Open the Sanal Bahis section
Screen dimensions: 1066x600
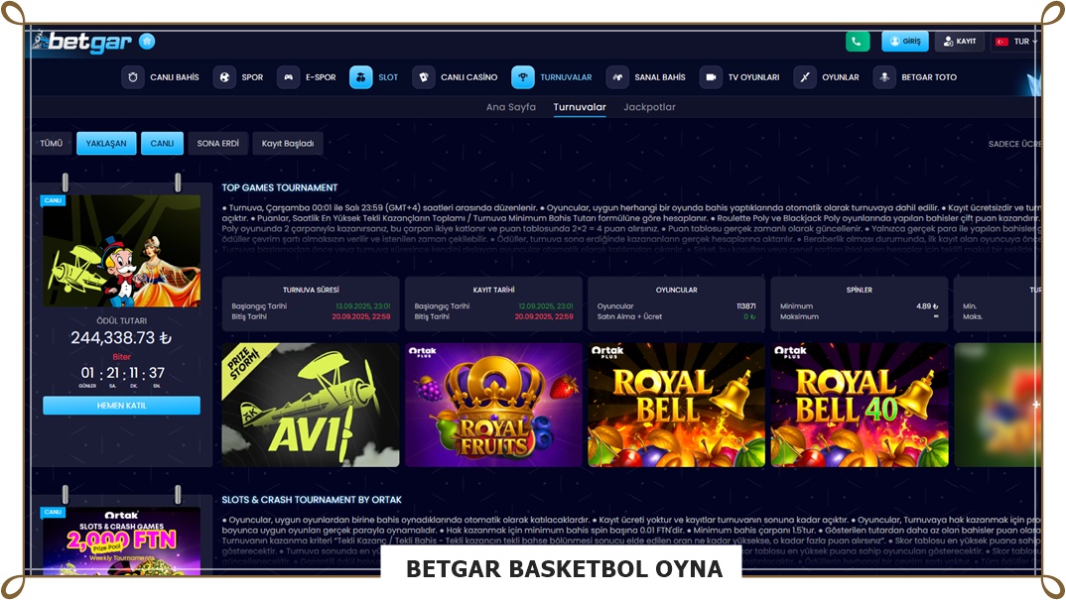click(647, 77)
